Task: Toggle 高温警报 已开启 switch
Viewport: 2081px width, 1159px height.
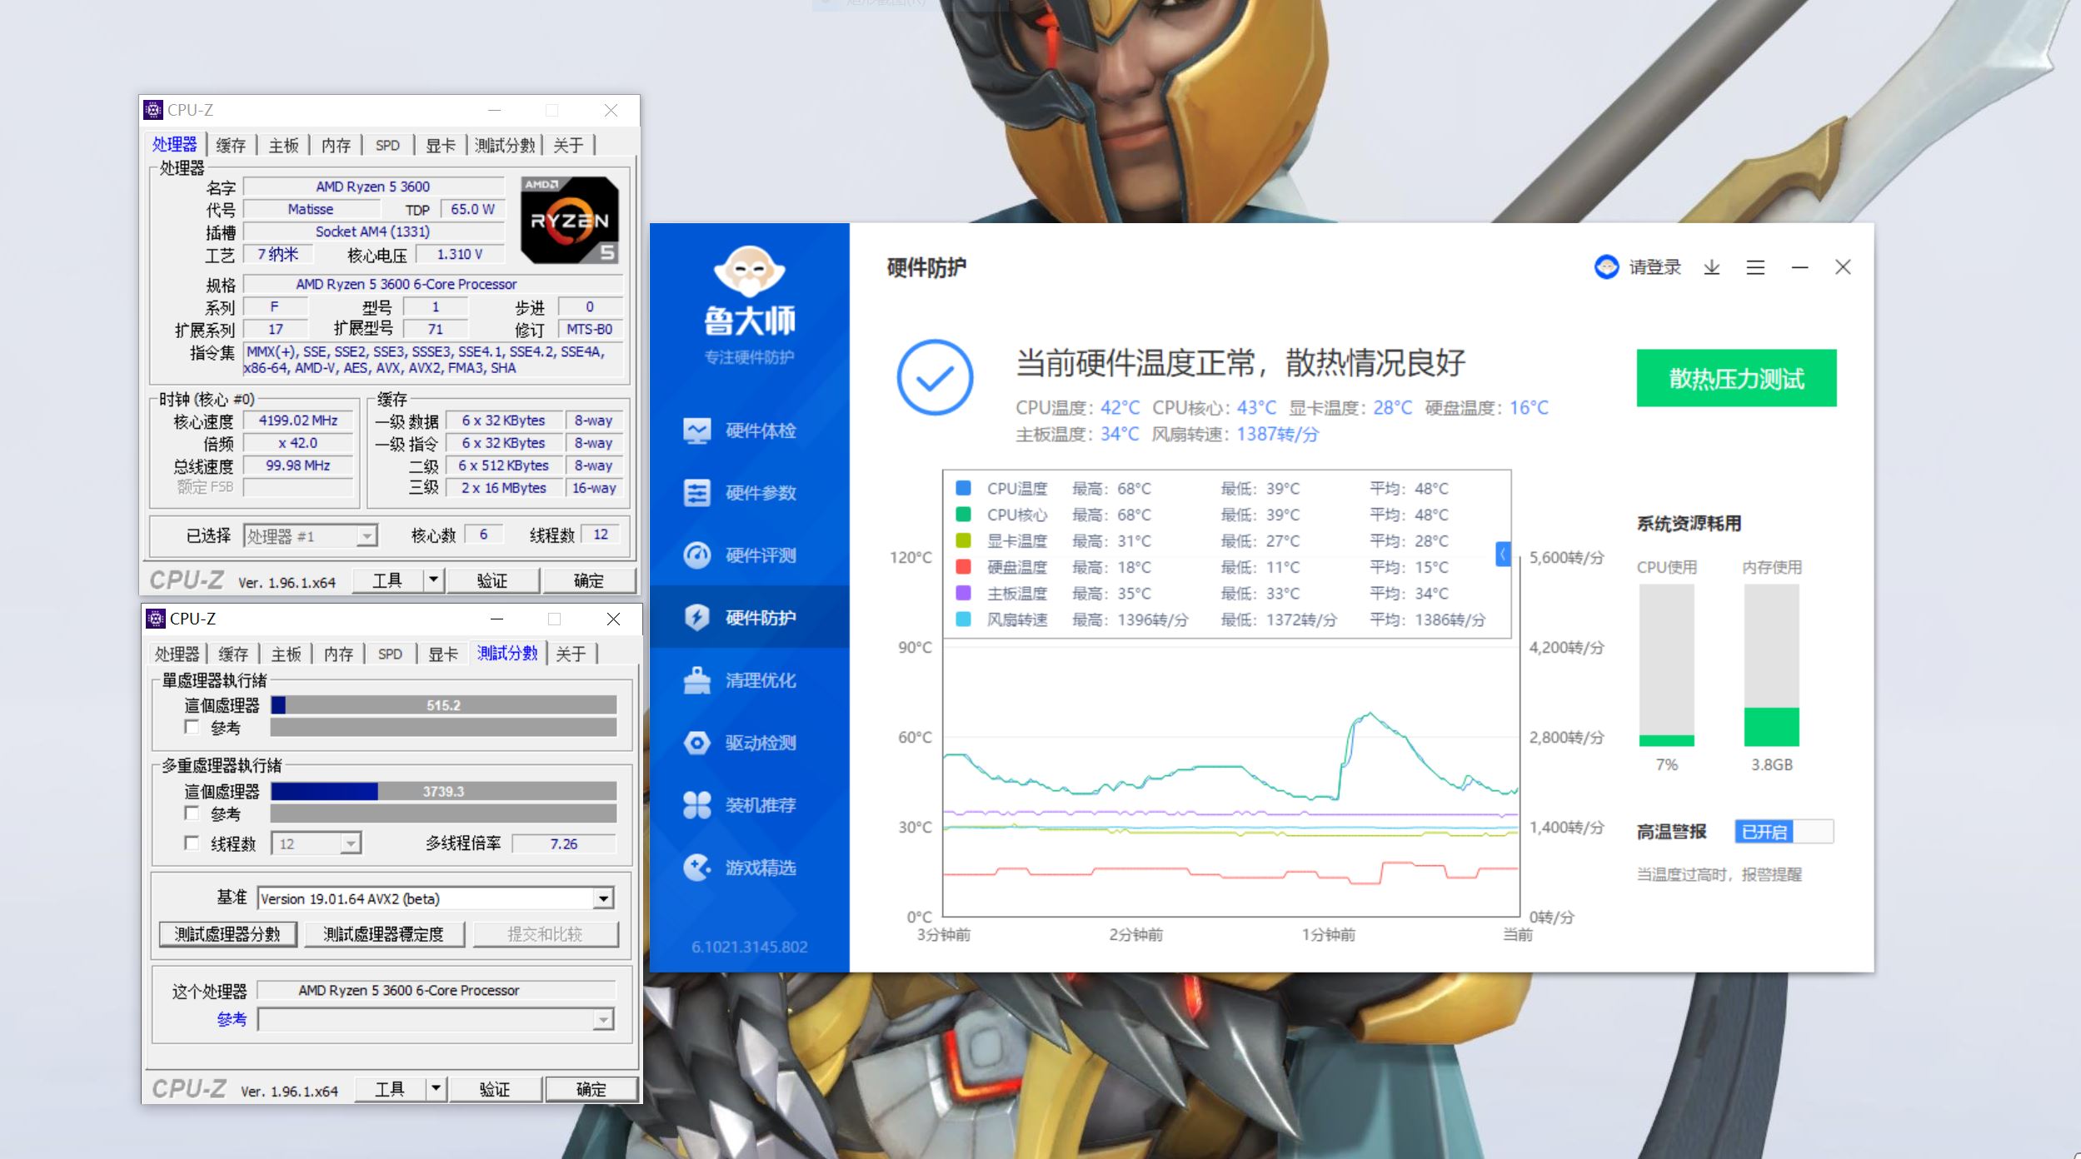Action: coord(1784,832)
